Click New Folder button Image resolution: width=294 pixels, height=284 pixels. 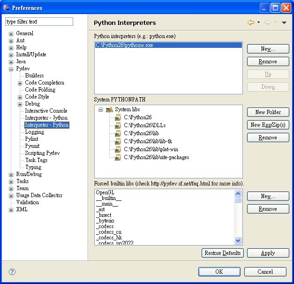(268, 112)
